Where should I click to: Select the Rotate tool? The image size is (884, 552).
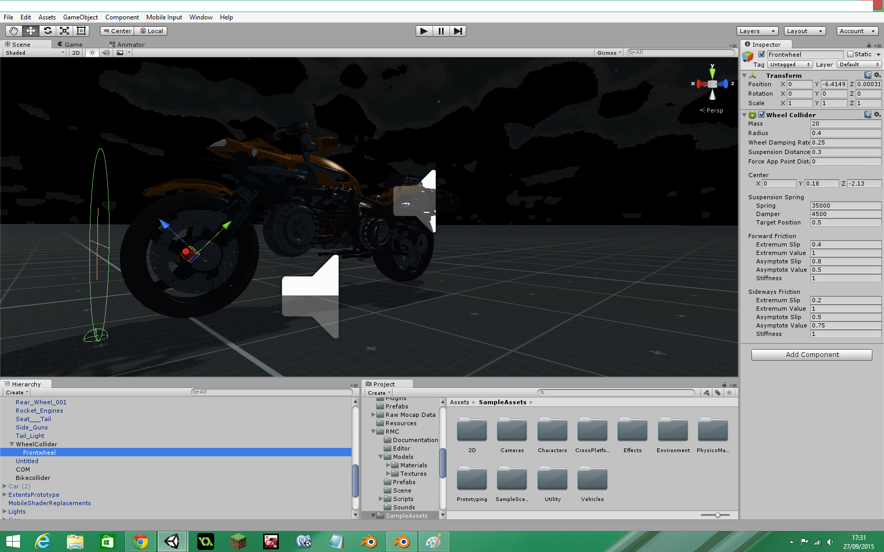point(47,31)
